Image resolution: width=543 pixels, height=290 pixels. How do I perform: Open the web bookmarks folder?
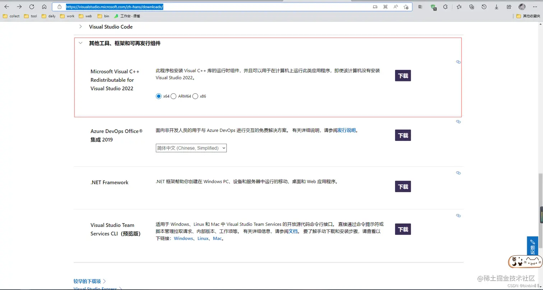click(x=85, y=16)
